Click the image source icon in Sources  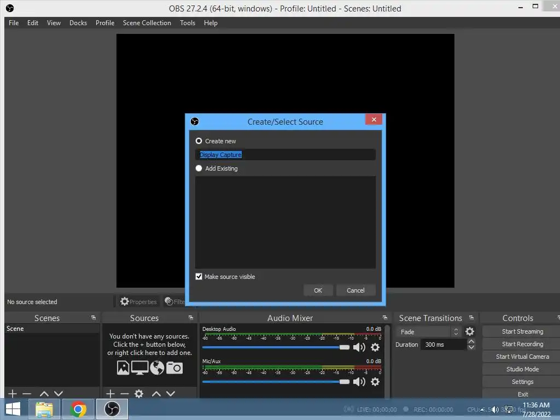coord(123,368)
